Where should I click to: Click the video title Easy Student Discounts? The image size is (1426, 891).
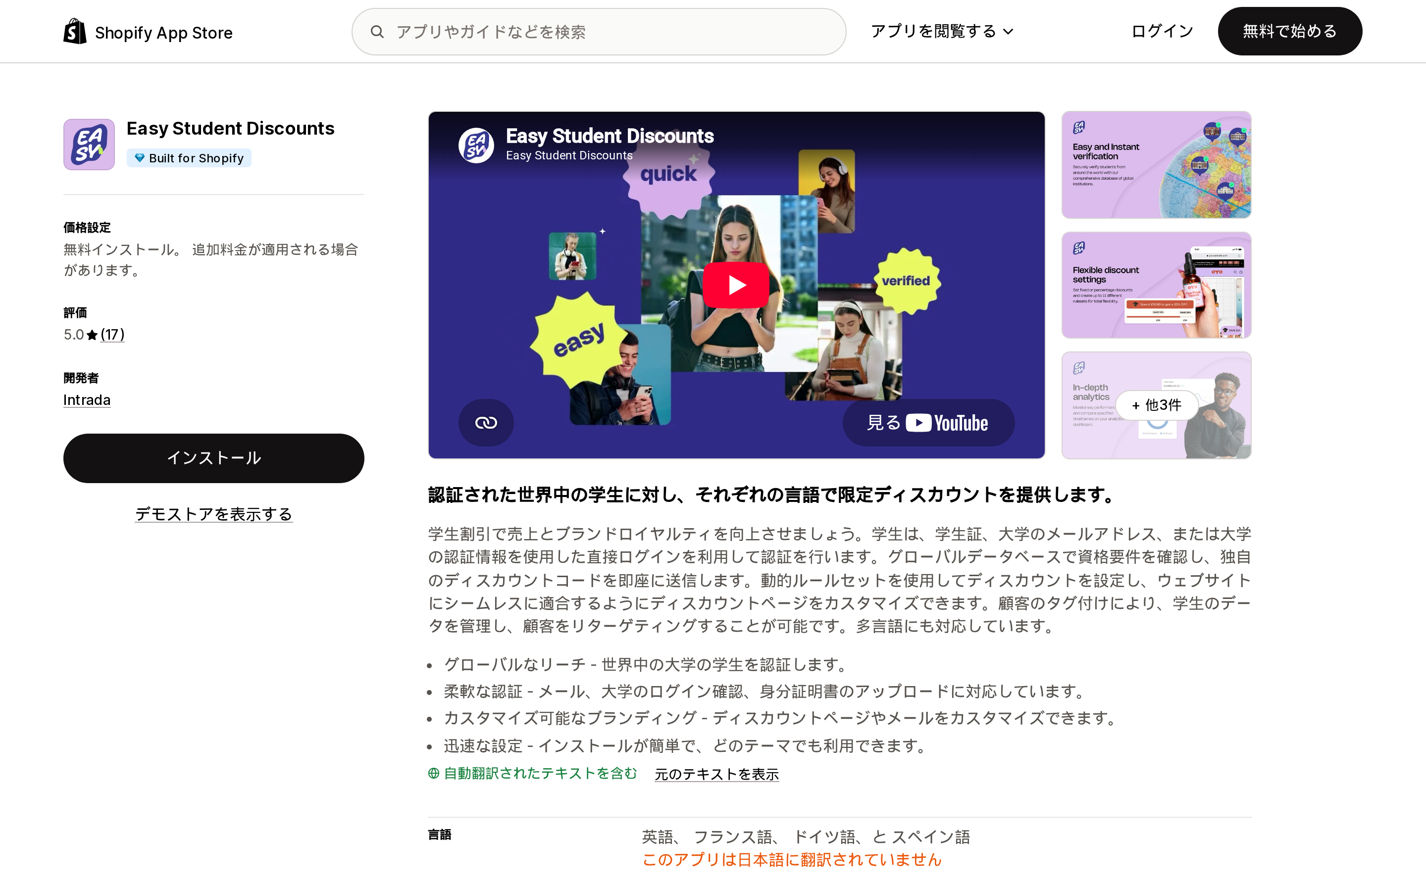pyautogui.click(x=610, y=136)
